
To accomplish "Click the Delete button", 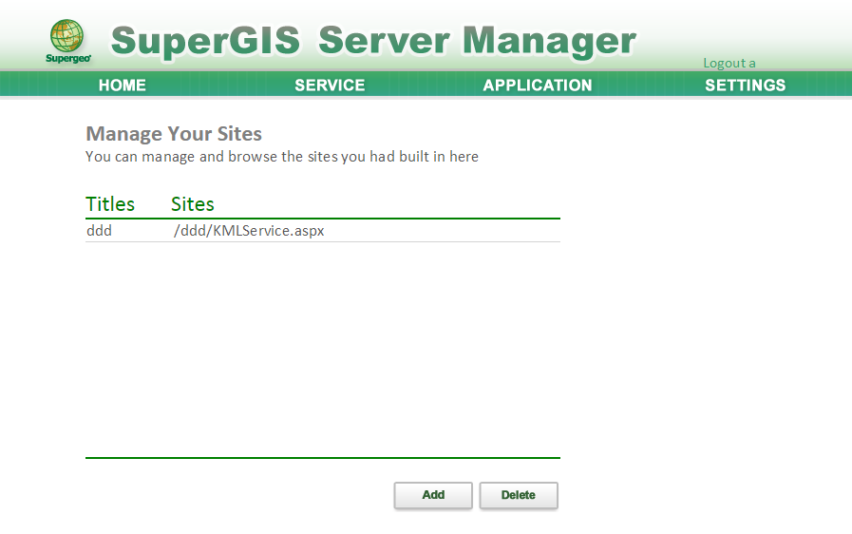I will coord(519,495).
